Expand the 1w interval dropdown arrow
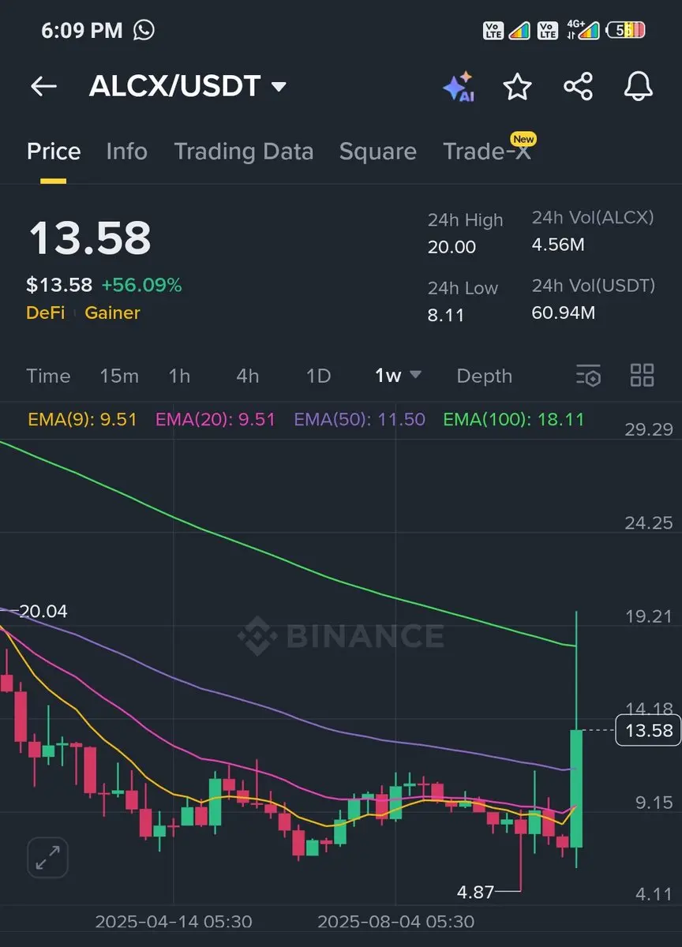This screenshot has width=682, height=947. 415,375
